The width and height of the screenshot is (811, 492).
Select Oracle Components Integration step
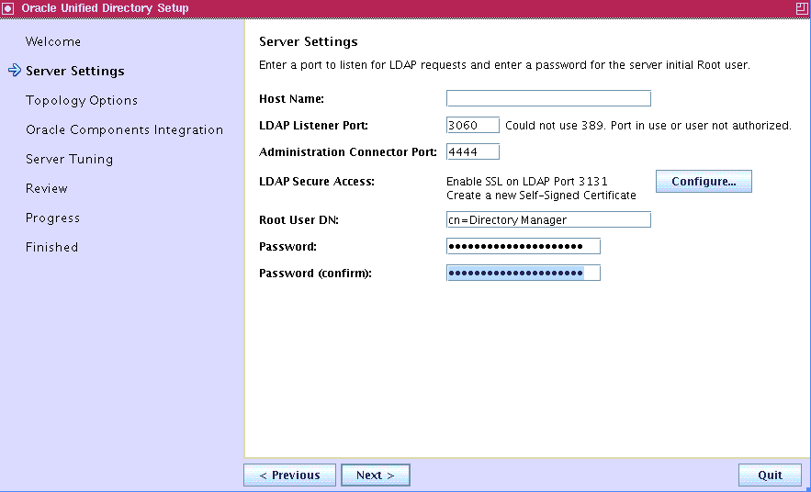125,129
